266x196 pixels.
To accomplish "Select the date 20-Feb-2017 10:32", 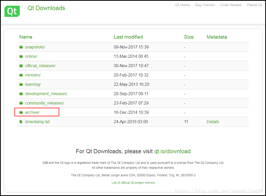I will point(131,75).
